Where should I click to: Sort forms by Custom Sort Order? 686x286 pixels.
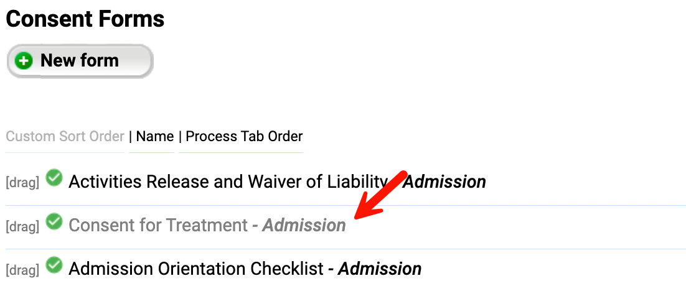65,136
